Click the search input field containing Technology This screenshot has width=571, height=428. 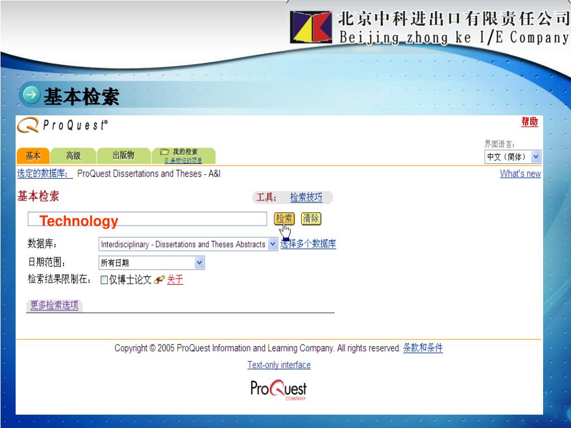(147, 219)
